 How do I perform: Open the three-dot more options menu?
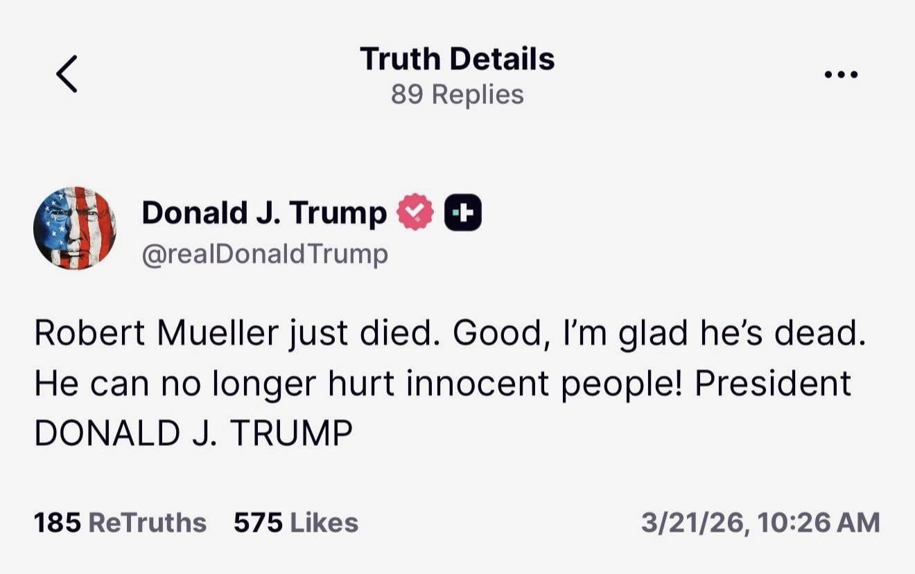pos(842,74)
